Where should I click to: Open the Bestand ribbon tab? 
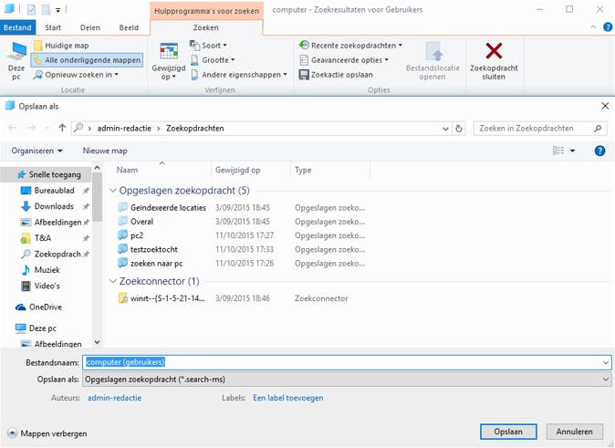click(17, 27)
